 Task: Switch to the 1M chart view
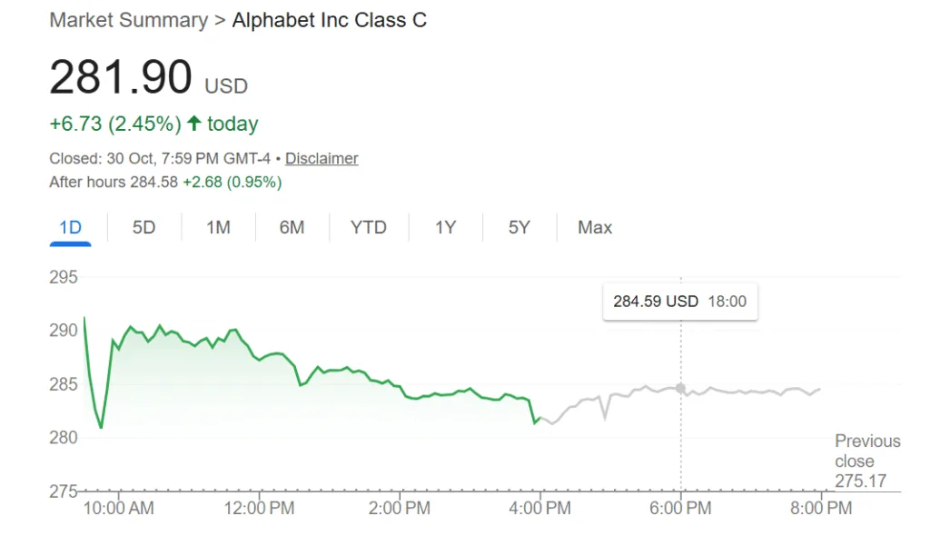(x=218, y=227)
